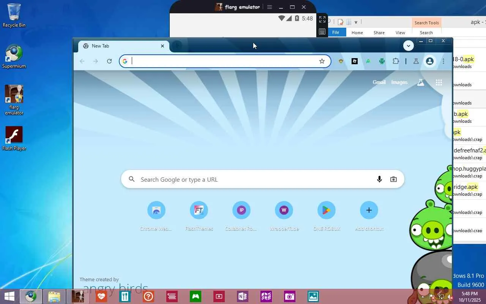Open OneNote from the taskbar
This screenshot has height=304, width=486.
pyautogui.click(x=243, y=296)
